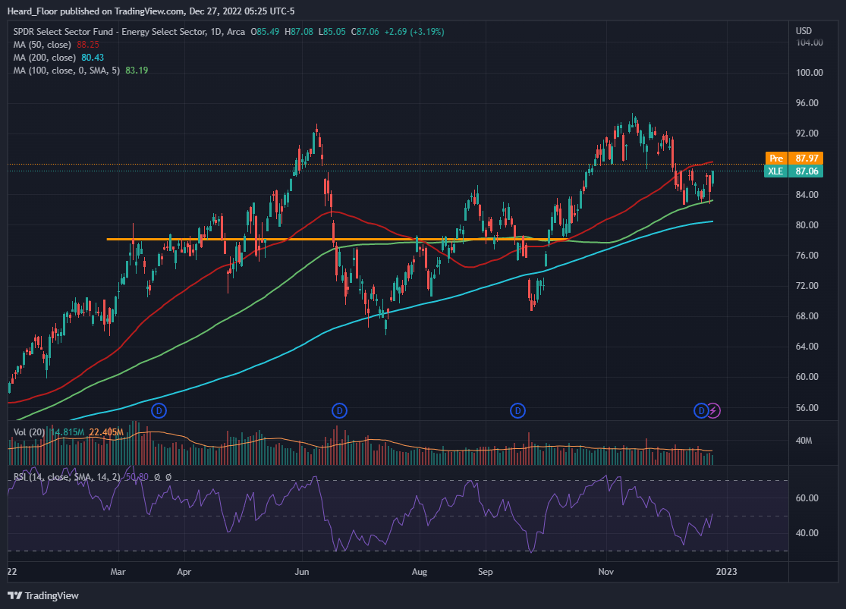
Task: Click the 96.00 price axis label
Action: 807,103
